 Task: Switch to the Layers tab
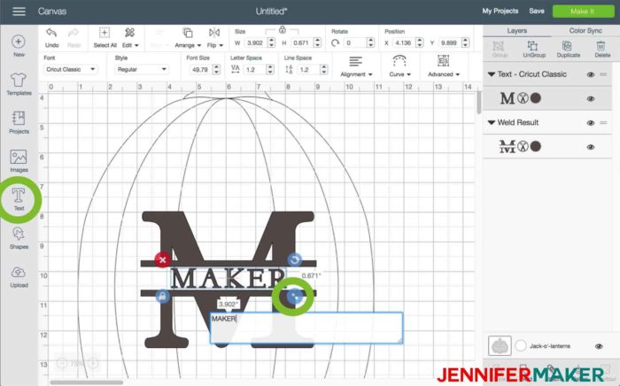[x=516, y=31]
